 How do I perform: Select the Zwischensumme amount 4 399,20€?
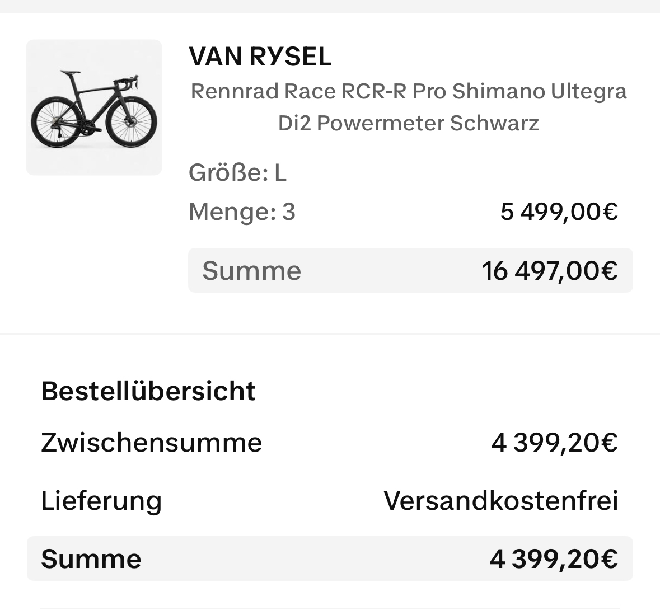[x=555, y=443]
